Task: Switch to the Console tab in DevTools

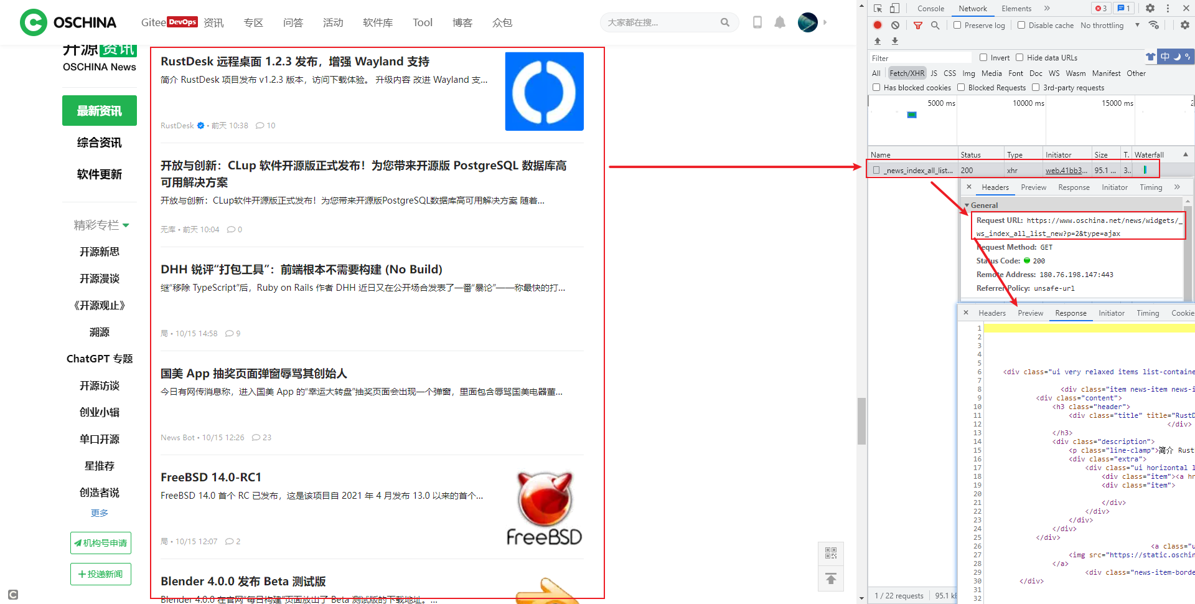Action: pos(930,8)
